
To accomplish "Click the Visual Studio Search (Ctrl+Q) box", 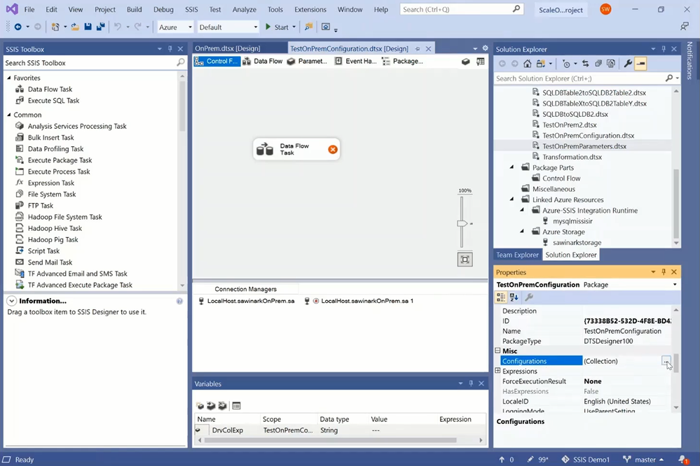I will (x=462, y=9).
